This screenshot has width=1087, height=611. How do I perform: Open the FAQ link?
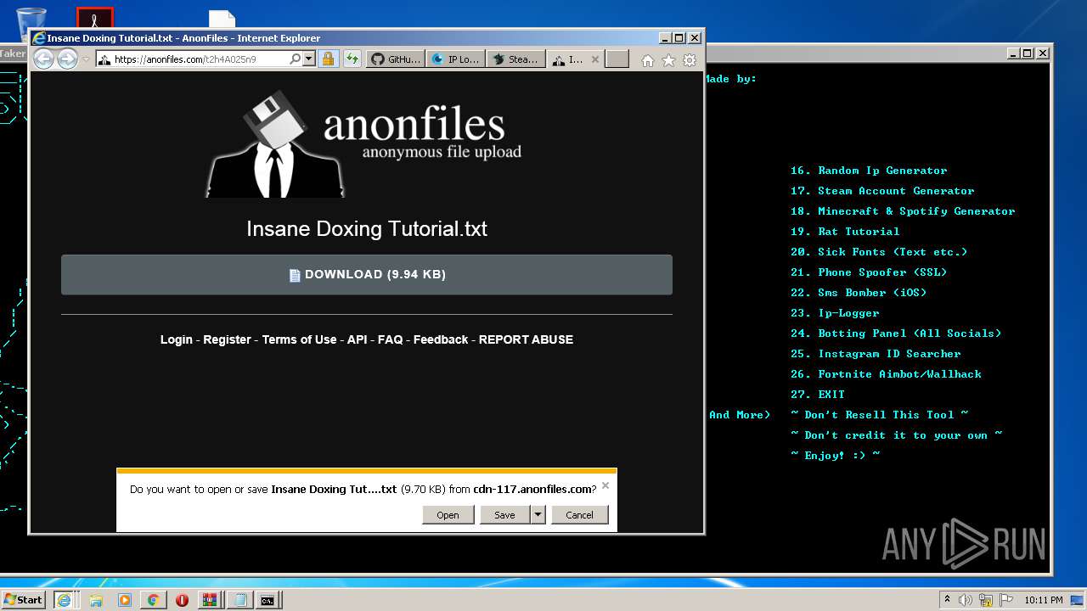coord(391,339)
